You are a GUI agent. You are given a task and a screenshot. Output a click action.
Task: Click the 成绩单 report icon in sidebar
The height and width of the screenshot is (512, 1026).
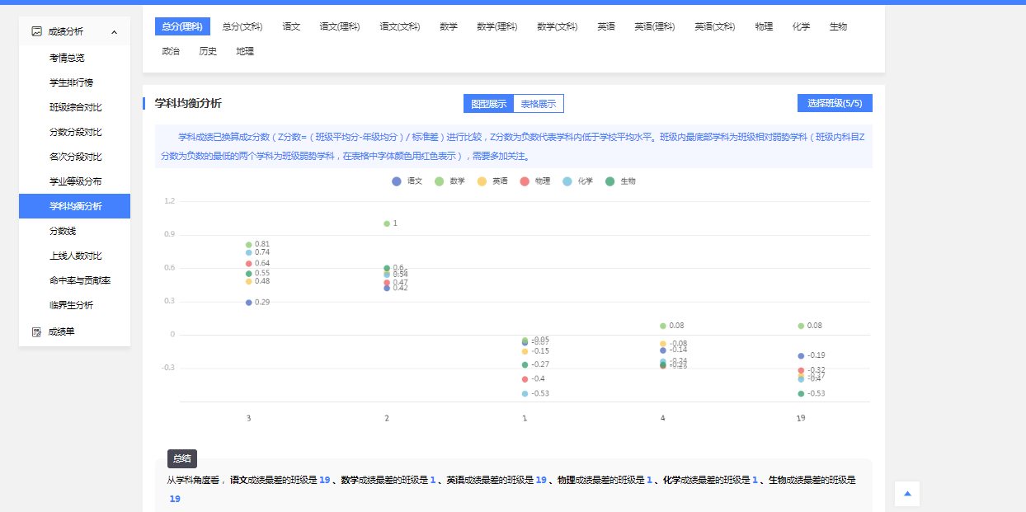click(x=36, y=331)
